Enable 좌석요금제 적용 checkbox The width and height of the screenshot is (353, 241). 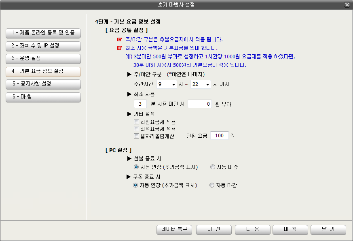(136, 129)
